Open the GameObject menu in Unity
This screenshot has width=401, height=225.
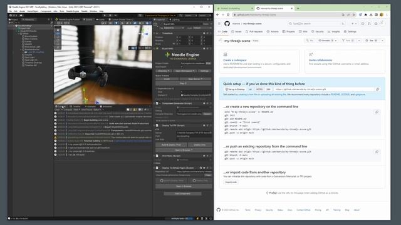coord(33,11)
